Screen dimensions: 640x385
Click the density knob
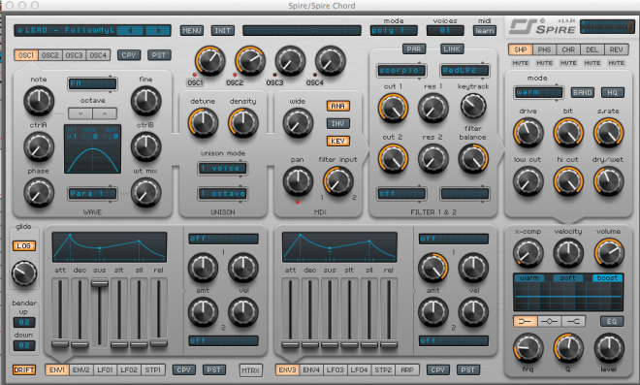click(x=242, y=122)
